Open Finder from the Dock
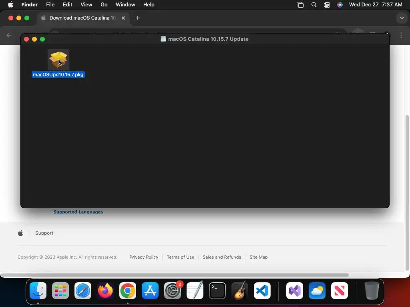 tap(38, 291)
